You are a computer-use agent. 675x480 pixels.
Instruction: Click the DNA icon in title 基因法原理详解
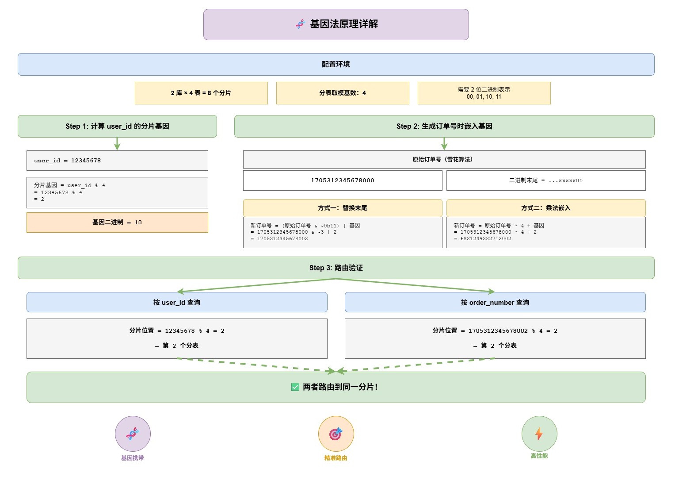[x=301, y=24]
